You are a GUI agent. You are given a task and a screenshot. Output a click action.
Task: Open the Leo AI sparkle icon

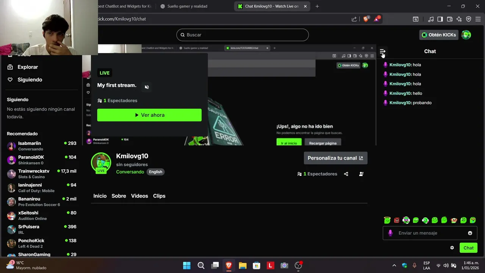click(459, 19)
